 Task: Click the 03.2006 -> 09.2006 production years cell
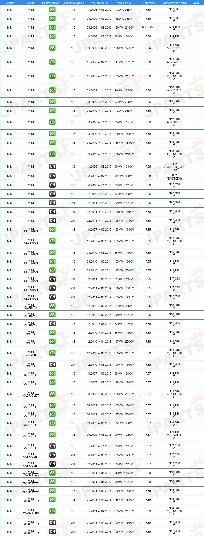[x=99, y=27]
